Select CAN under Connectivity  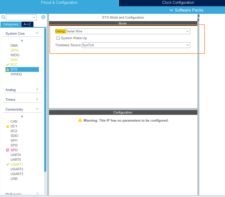(14, 122)
